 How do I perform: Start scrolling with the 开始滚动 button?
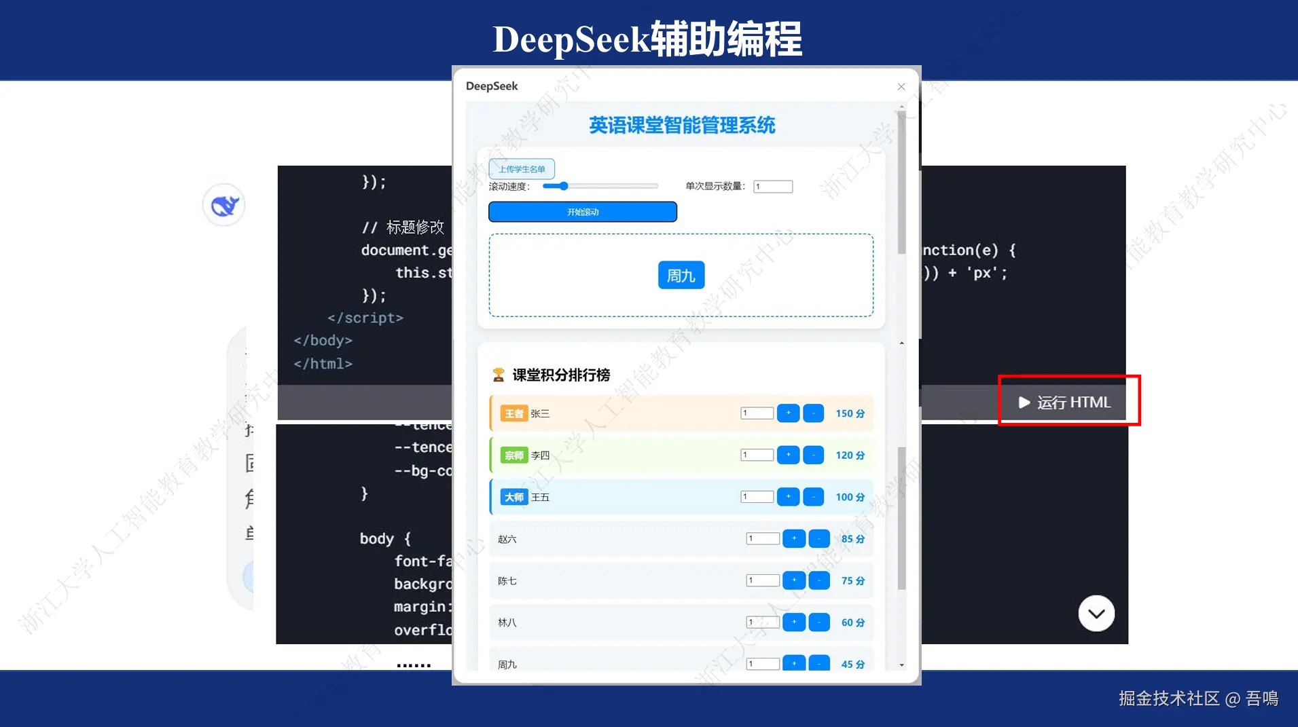click(x=583, y=212)
